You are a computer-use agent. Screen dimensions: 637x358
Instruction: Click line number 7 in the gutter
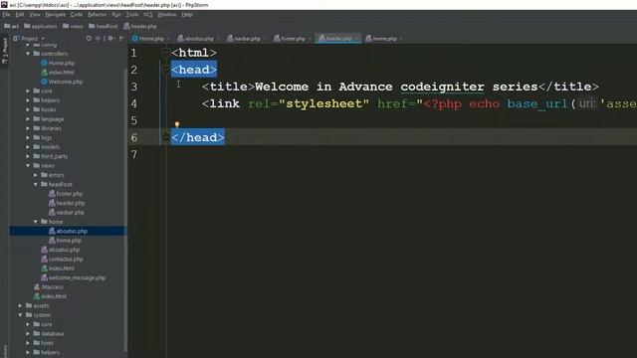[x=134, y=155]
